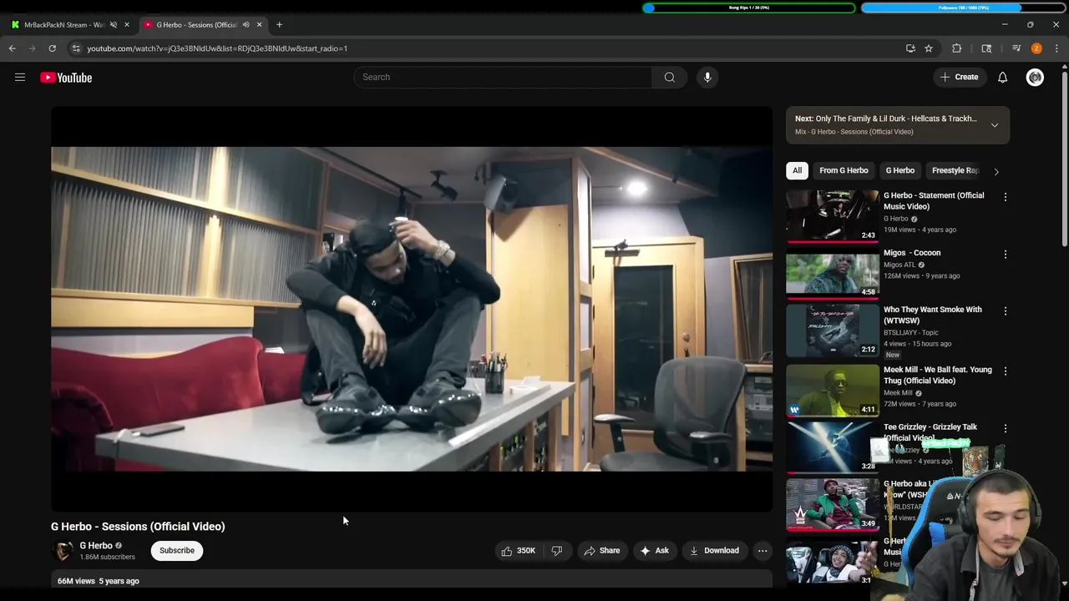This screenshot has height=601, width=1069.
Task: Reload the current page
Action: (x=52, y=48)
